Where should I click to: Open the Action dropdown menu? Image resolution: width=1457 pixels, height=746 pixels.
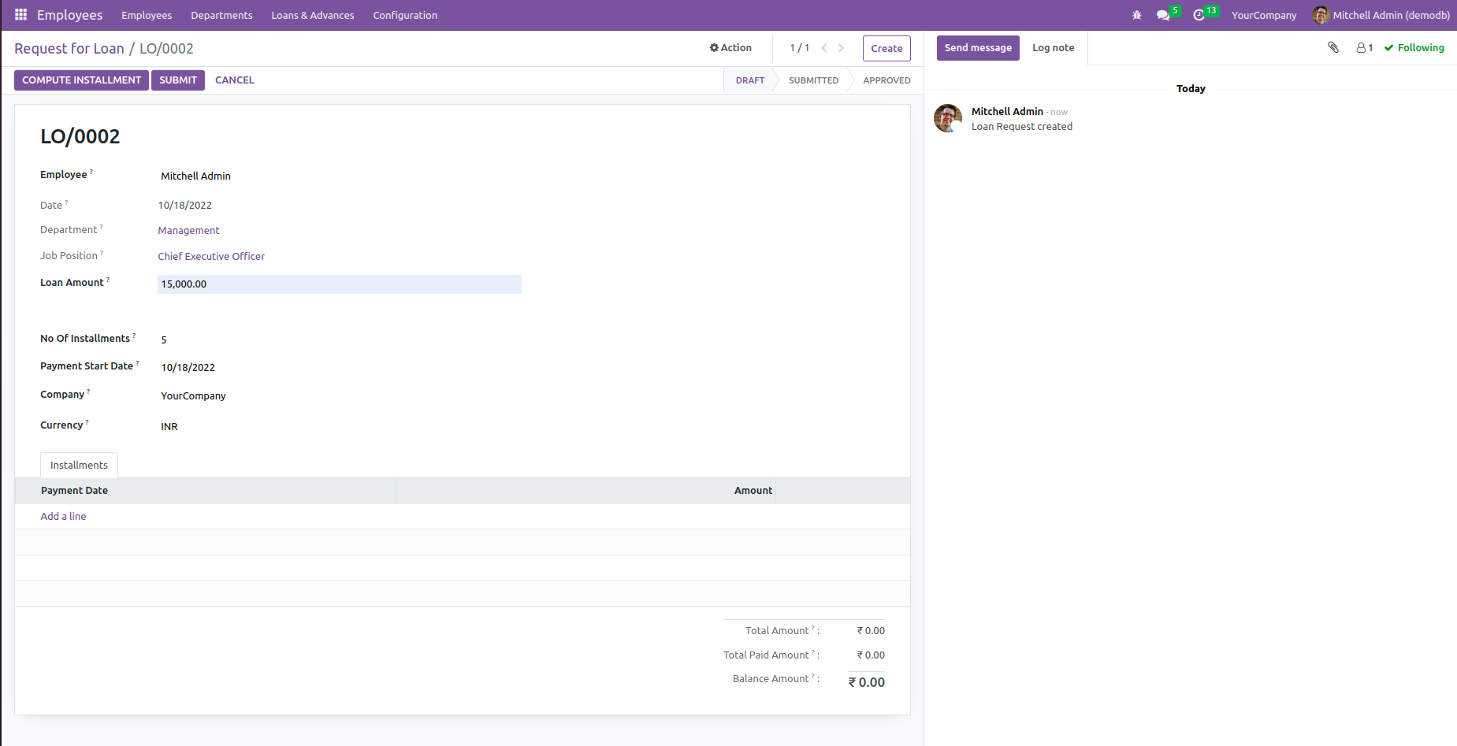pyautogui.click(x=730, y=48)
